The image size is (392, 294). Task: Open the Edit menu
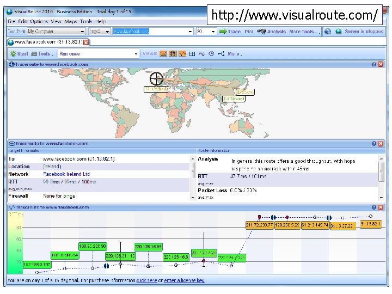(22, 21)
